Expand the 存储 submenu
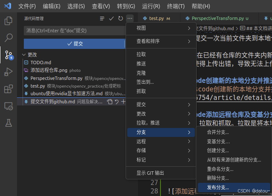 click(161, 151)
